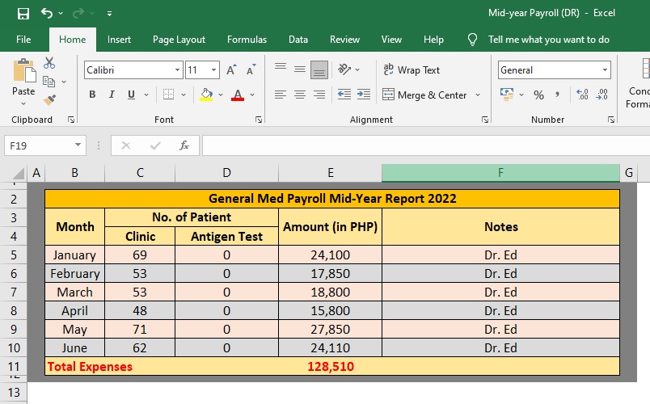Viewport: 650px width, 404px height.
Task: Increase decimal places
Action: point(582,95)
